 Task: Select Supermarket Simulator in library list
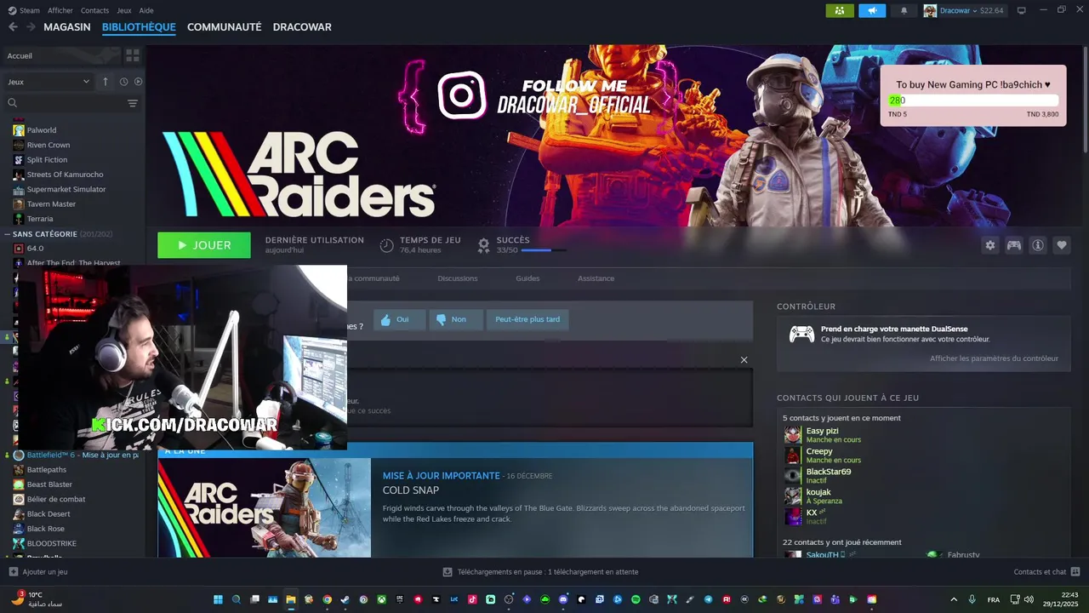(x=66, y=189)
